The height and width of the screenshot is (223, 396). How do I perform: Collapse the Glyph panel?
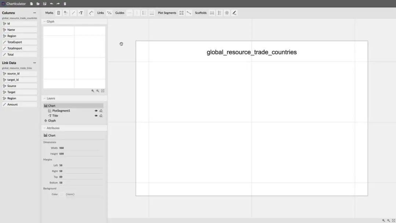tap(45, 22)
